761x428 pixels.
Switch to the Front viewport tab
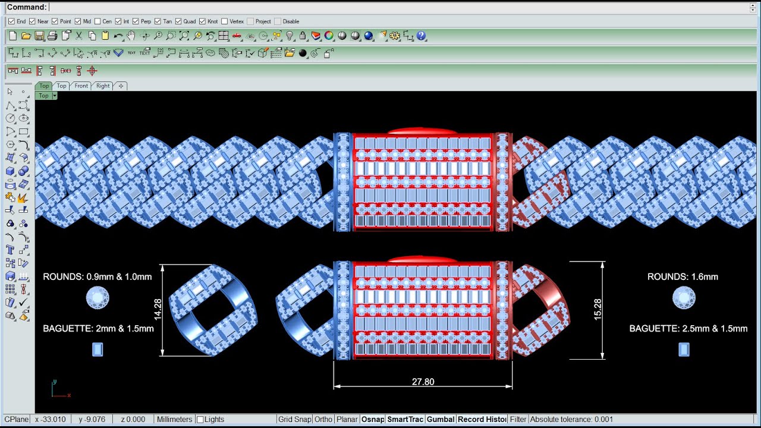[81, 86]
